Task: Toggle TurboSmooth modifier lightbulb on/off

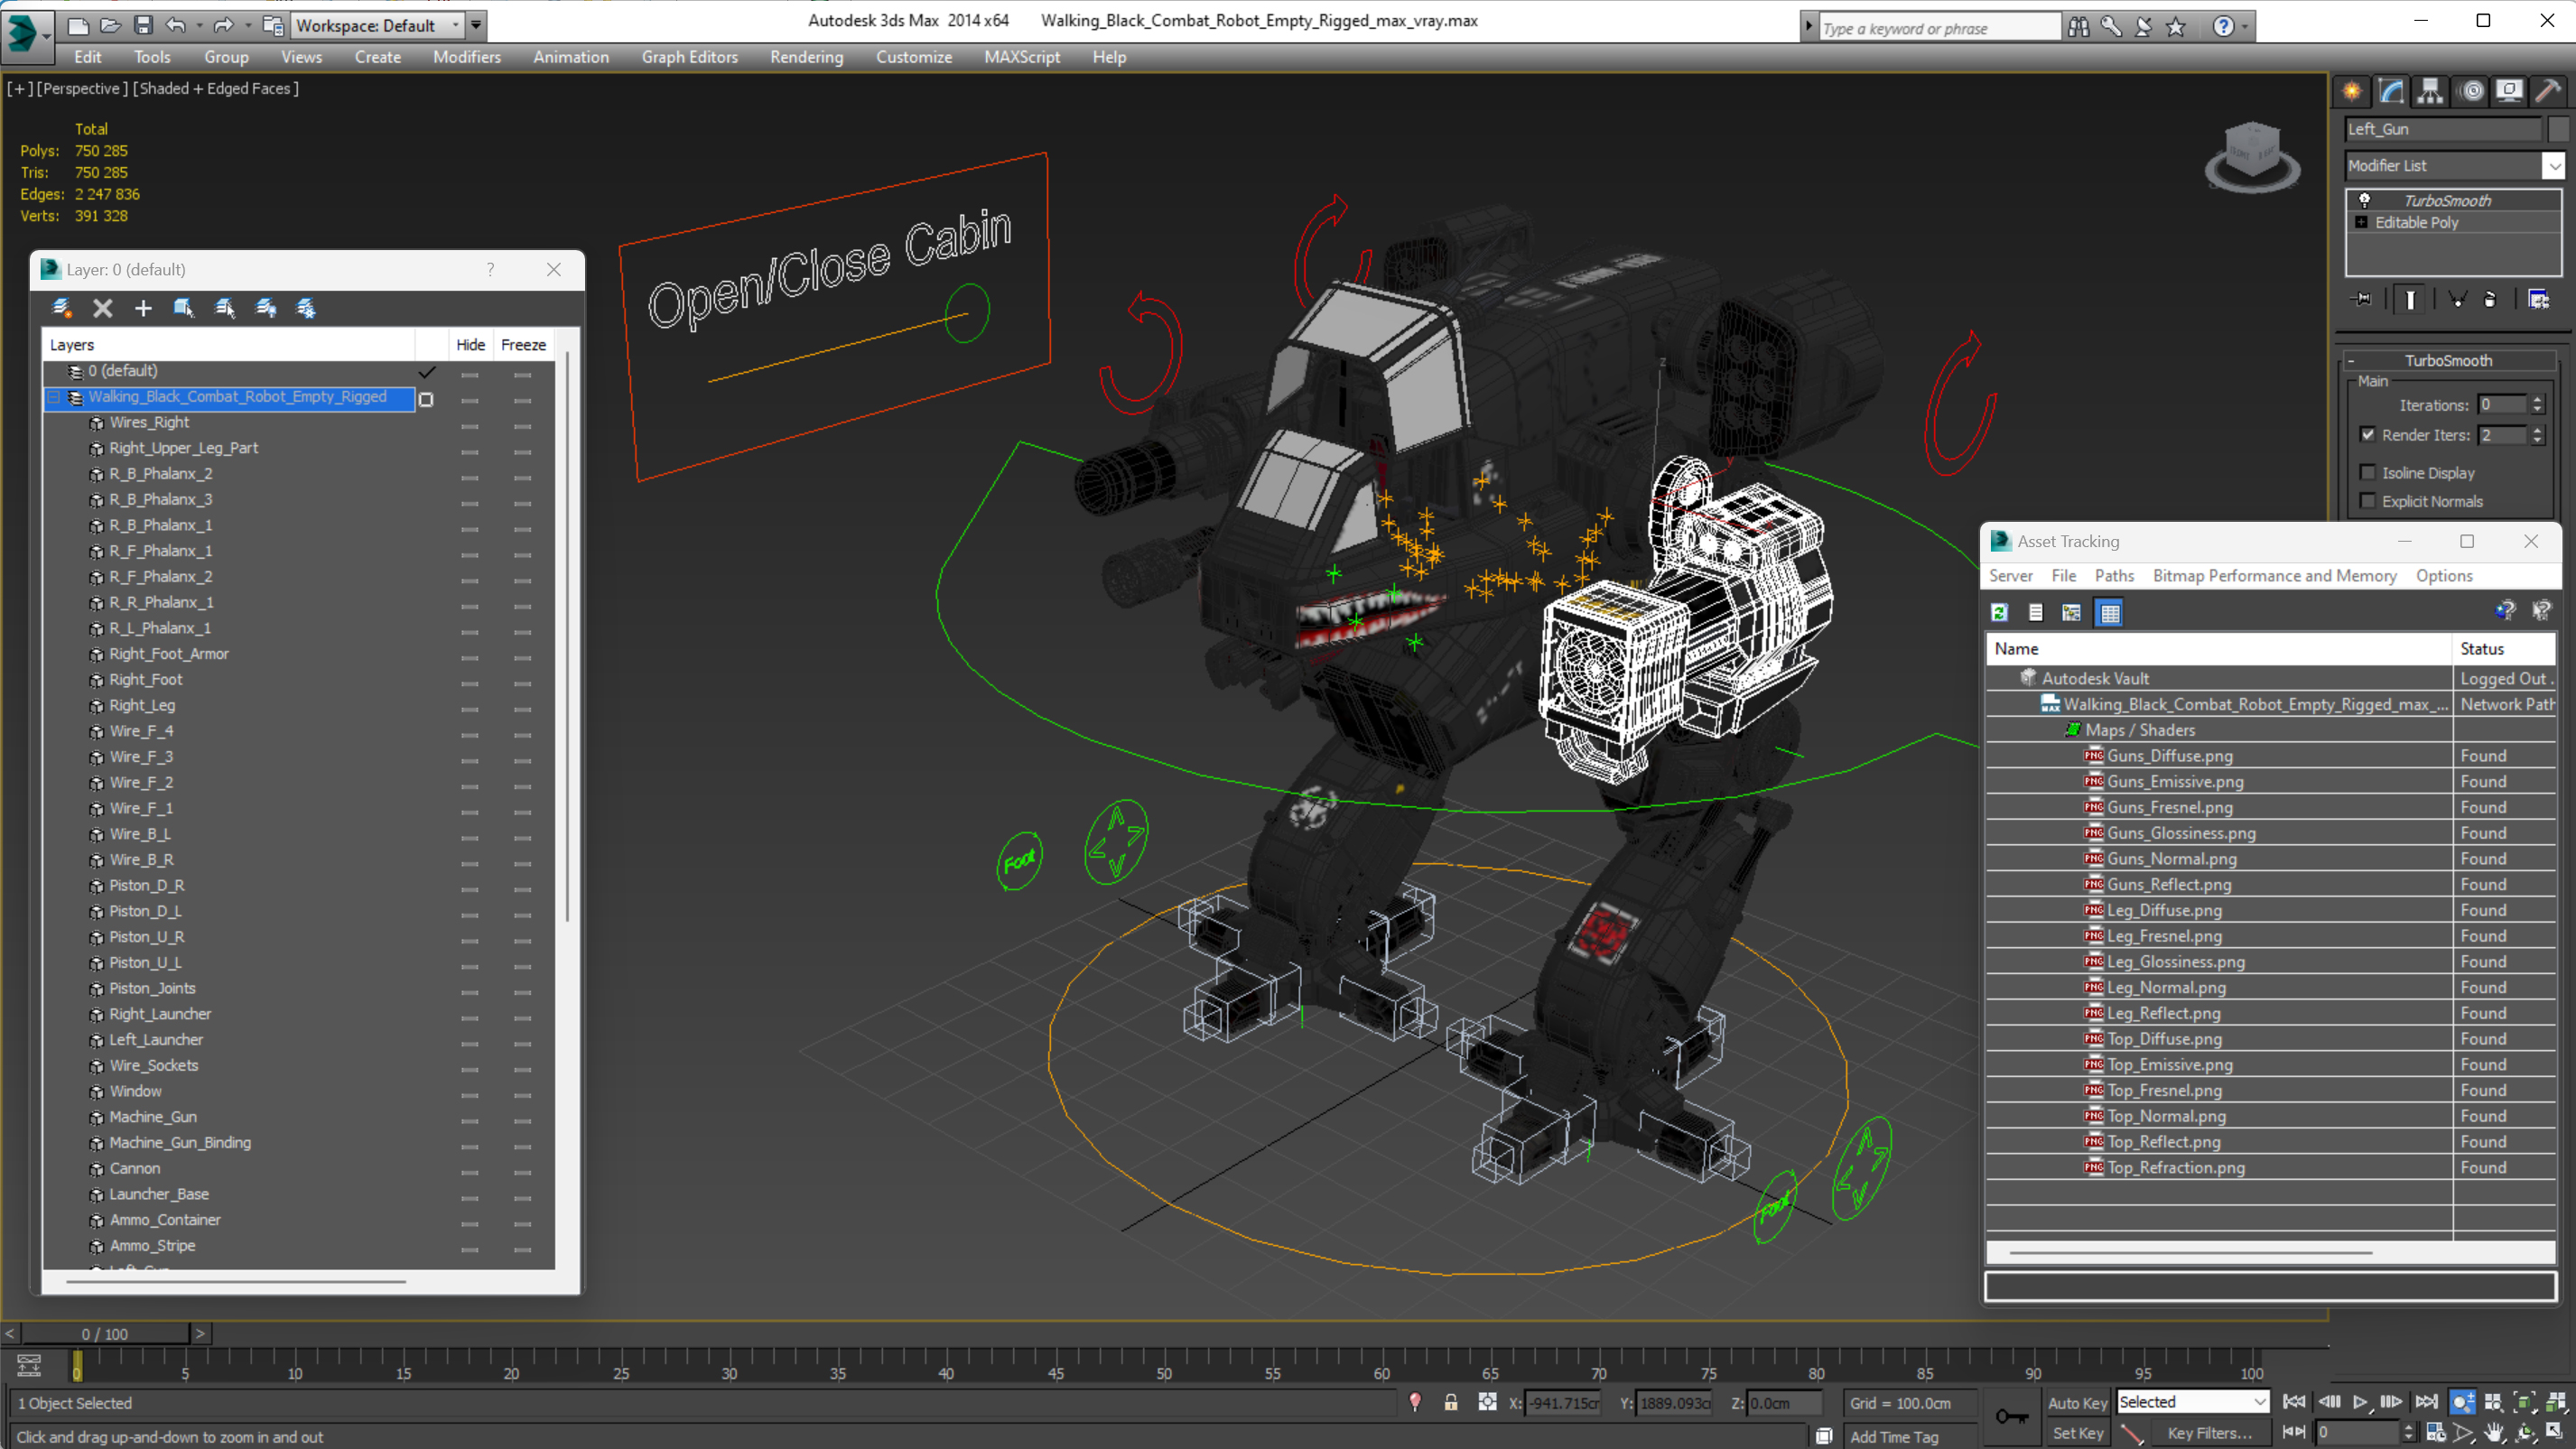Action: coord(2365,200)
